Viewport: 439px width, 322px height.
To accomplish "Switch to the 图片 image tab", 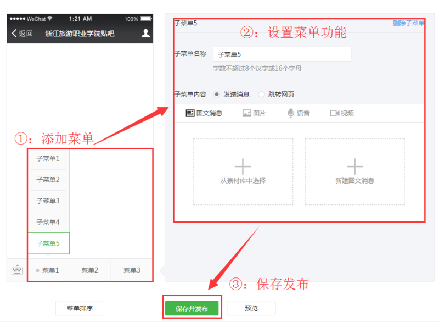I will (x=254, y=113).
